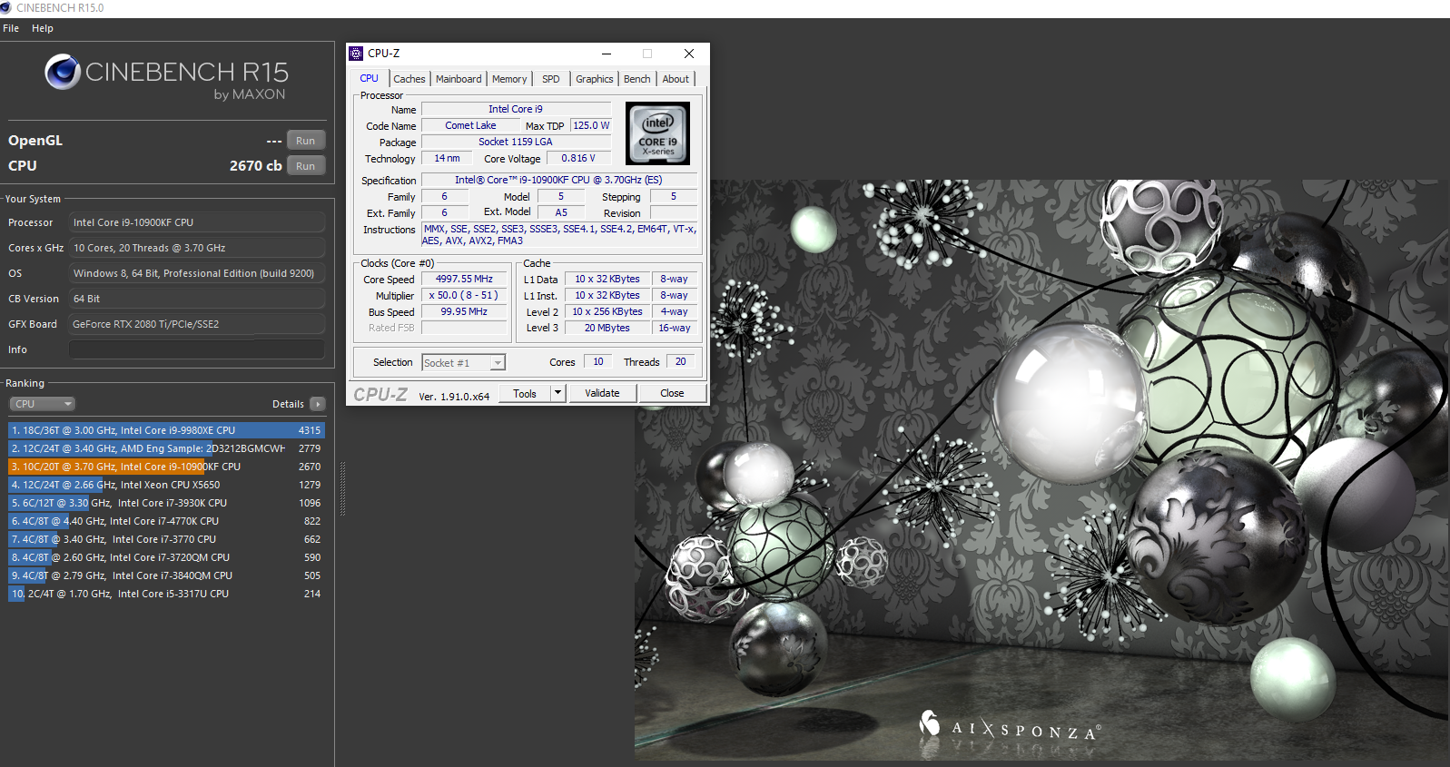Click the Code Name value Comet Lake
This screenshot has height=767, width=1450.
pos(470,126)
